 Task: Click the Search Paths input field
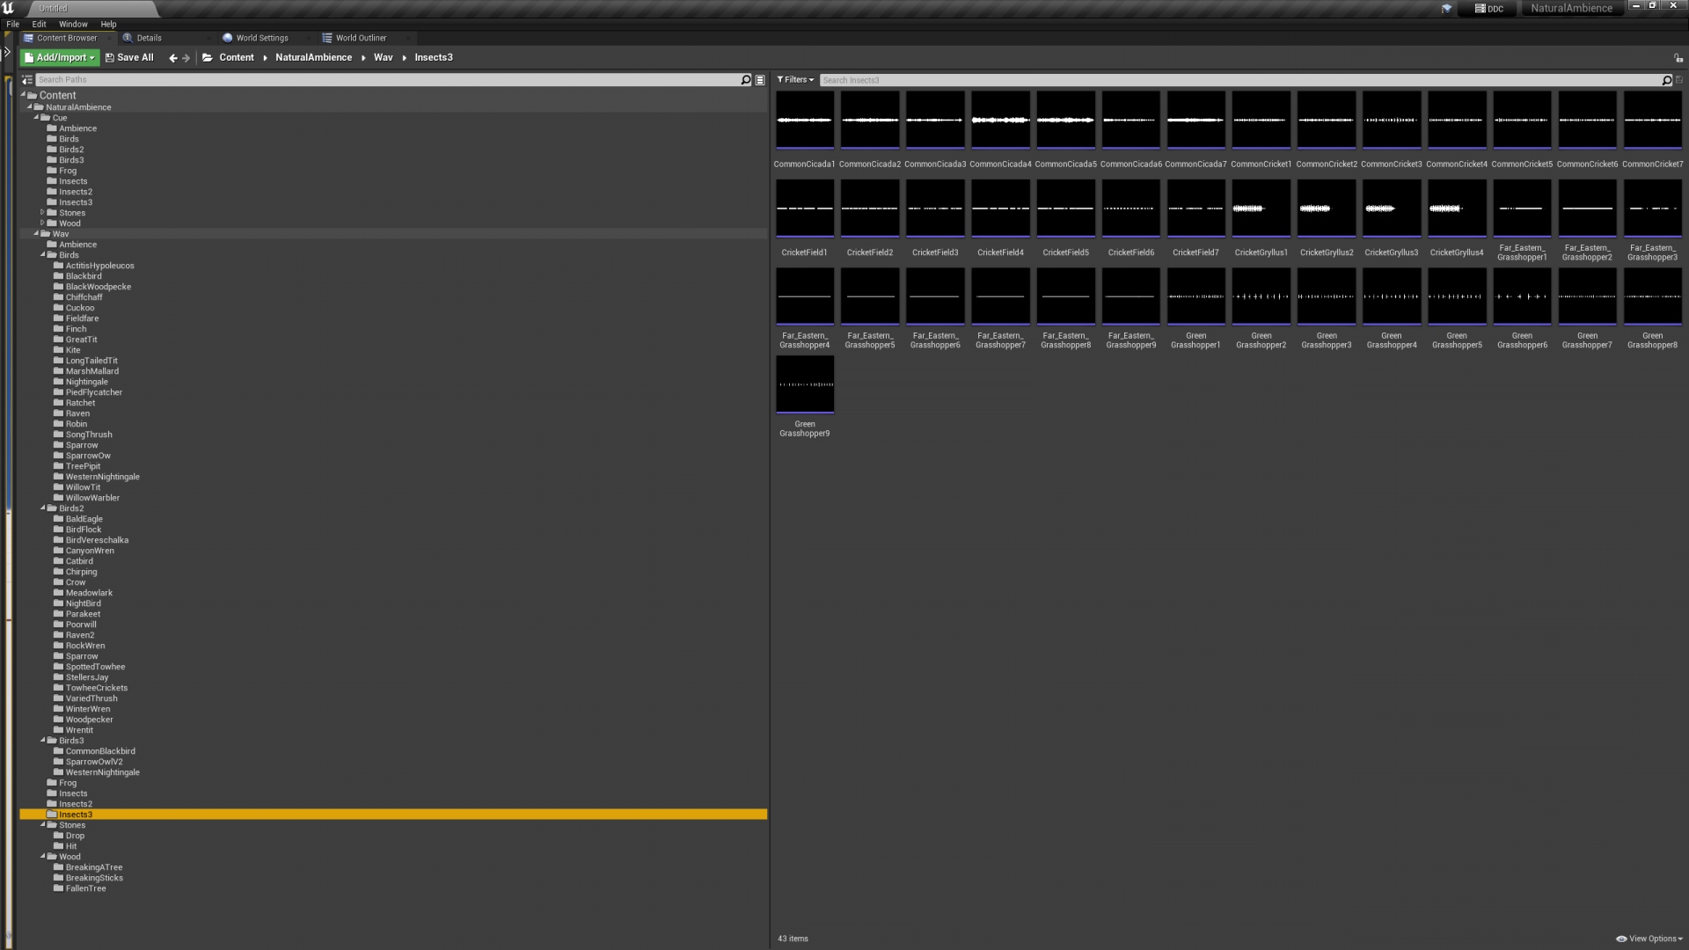point(387,80)
